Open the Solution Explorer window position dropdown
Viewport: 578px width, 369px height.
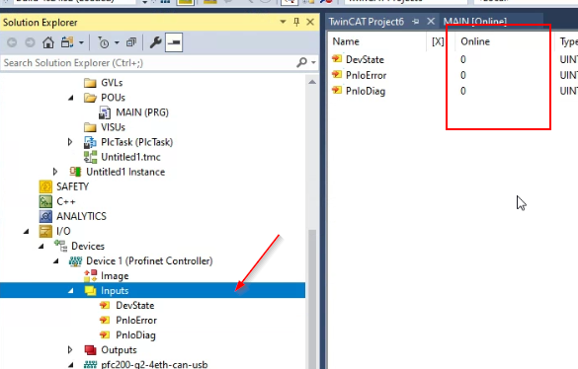283,22
